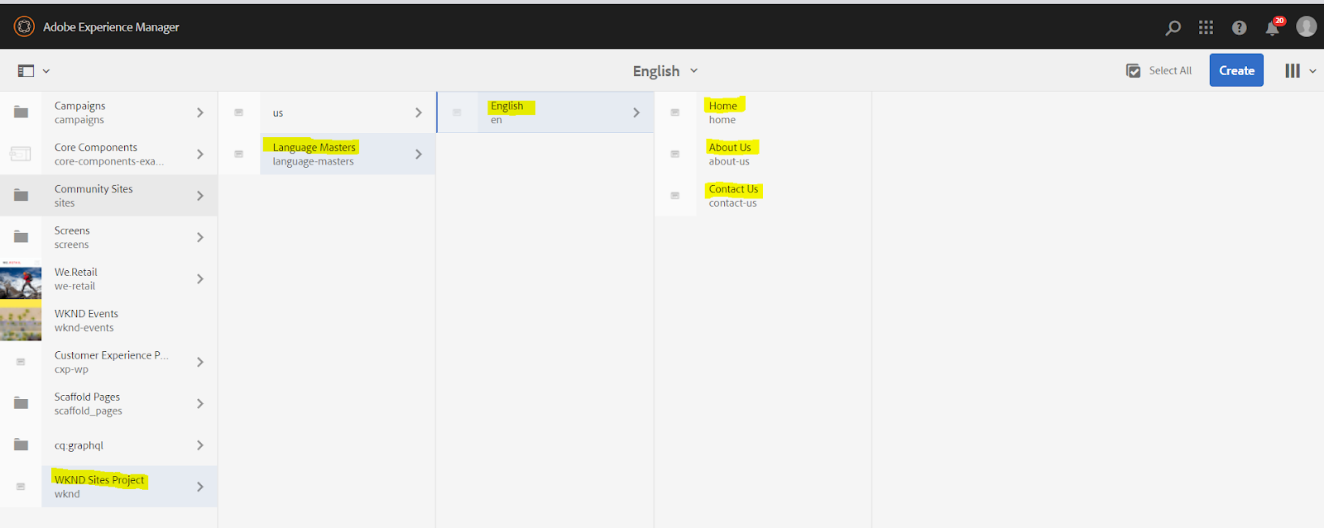Expand the Scaffold Pages chevron

pos(199,403)
